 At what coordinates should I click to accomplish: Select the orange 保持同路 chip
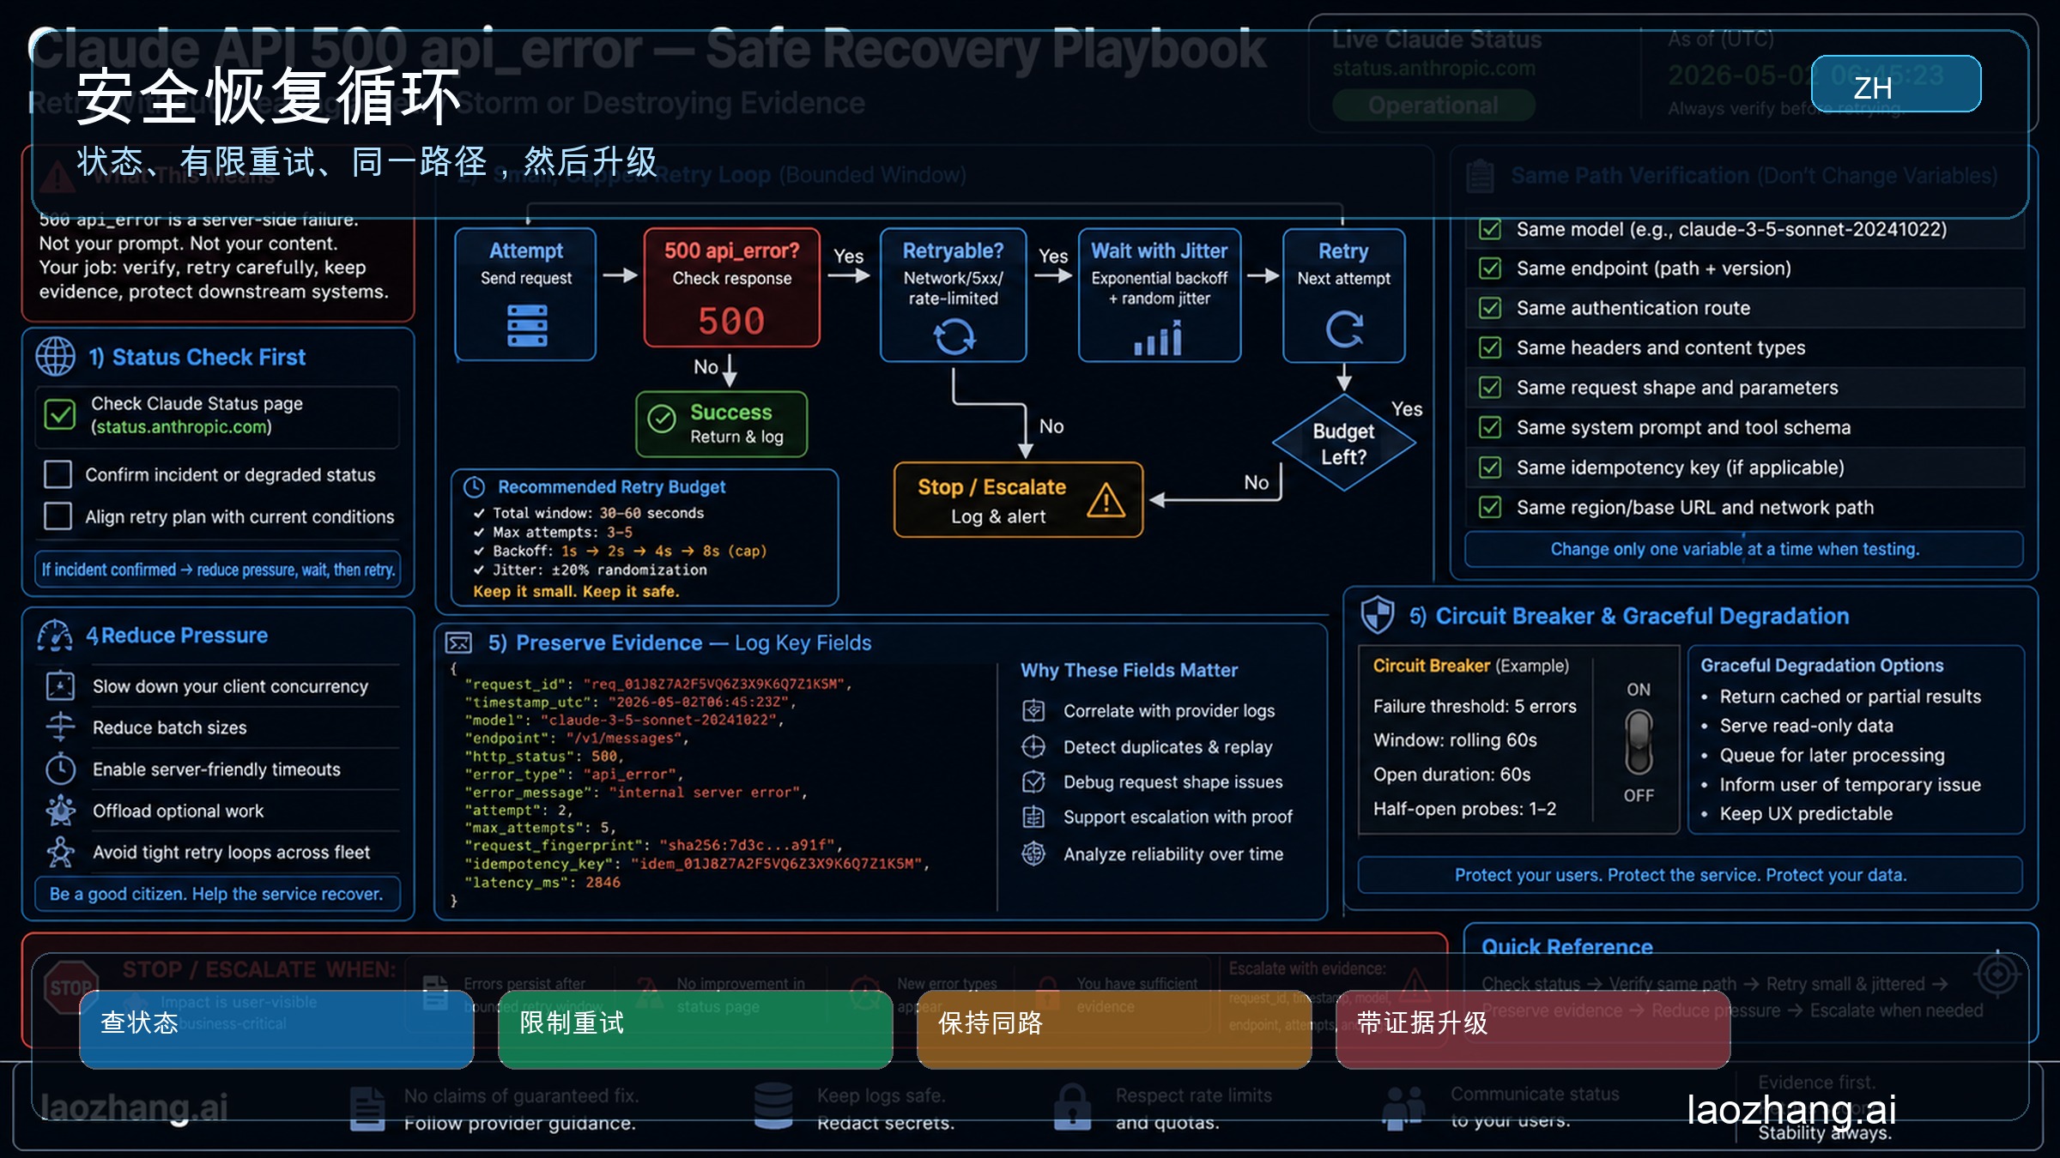(x=1114, y=1029)
